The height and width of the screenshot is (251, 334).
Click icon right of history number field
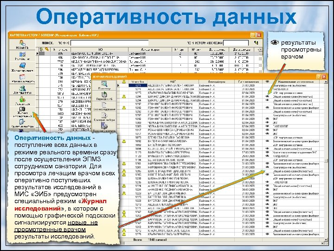click(256, 43)
